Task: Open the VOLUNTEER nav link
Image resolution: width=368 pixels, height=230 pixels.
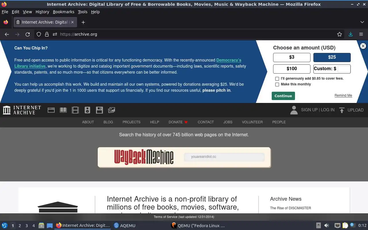Action: point(252,122)
